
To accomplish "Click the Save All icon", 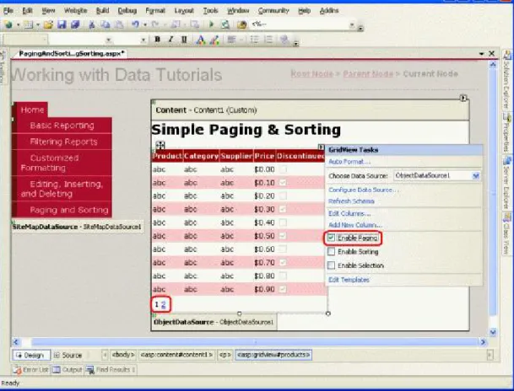I will tap(75, 25).
